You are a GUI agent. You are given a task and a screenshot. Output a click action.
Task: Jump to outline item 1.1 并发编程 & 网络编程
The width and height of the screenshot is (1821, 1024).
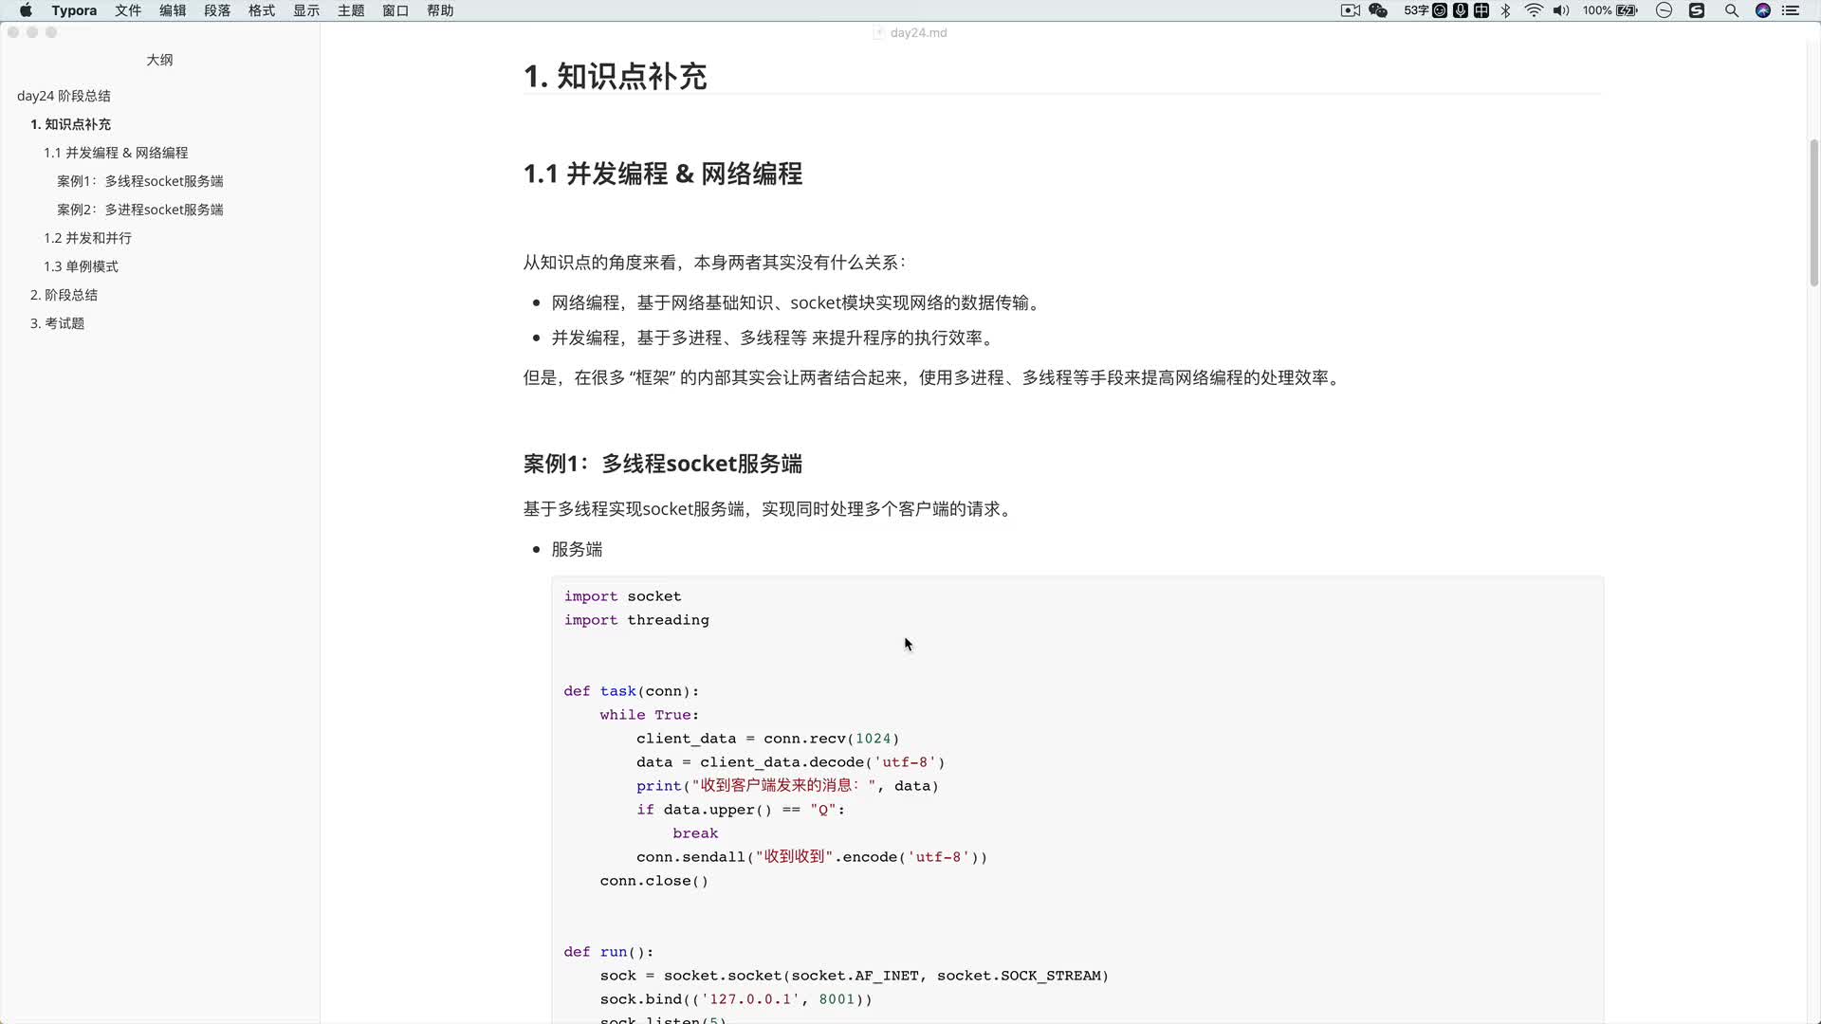click(x=116, y=153)
